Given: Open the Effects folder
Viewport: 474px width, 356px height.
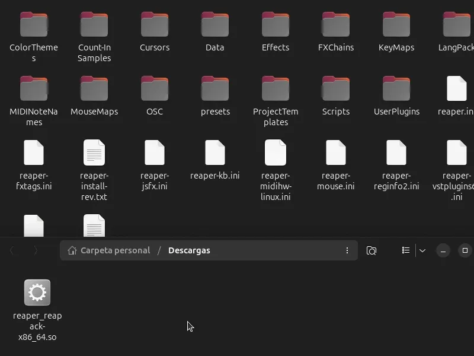Looking at the screenshot, I should (x=276, y=24).
